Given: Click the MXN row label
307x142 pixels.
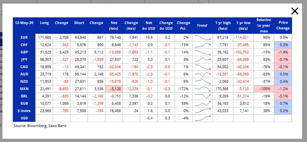Looking at the screenshot, I should (x=24, y=89).
